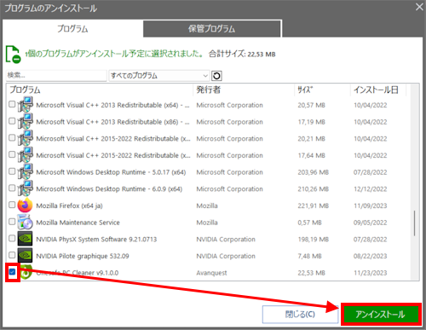426x330 pixels.
Task: Select Microsoft Windows Desktop Runtime - 6.0.9 name
Action: click(x=109, y=189)
